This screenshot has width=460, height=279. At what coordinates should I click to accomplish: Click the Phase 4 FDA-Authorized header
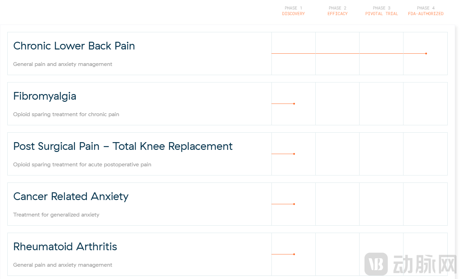pyautogui.click(x=426, y=11)
